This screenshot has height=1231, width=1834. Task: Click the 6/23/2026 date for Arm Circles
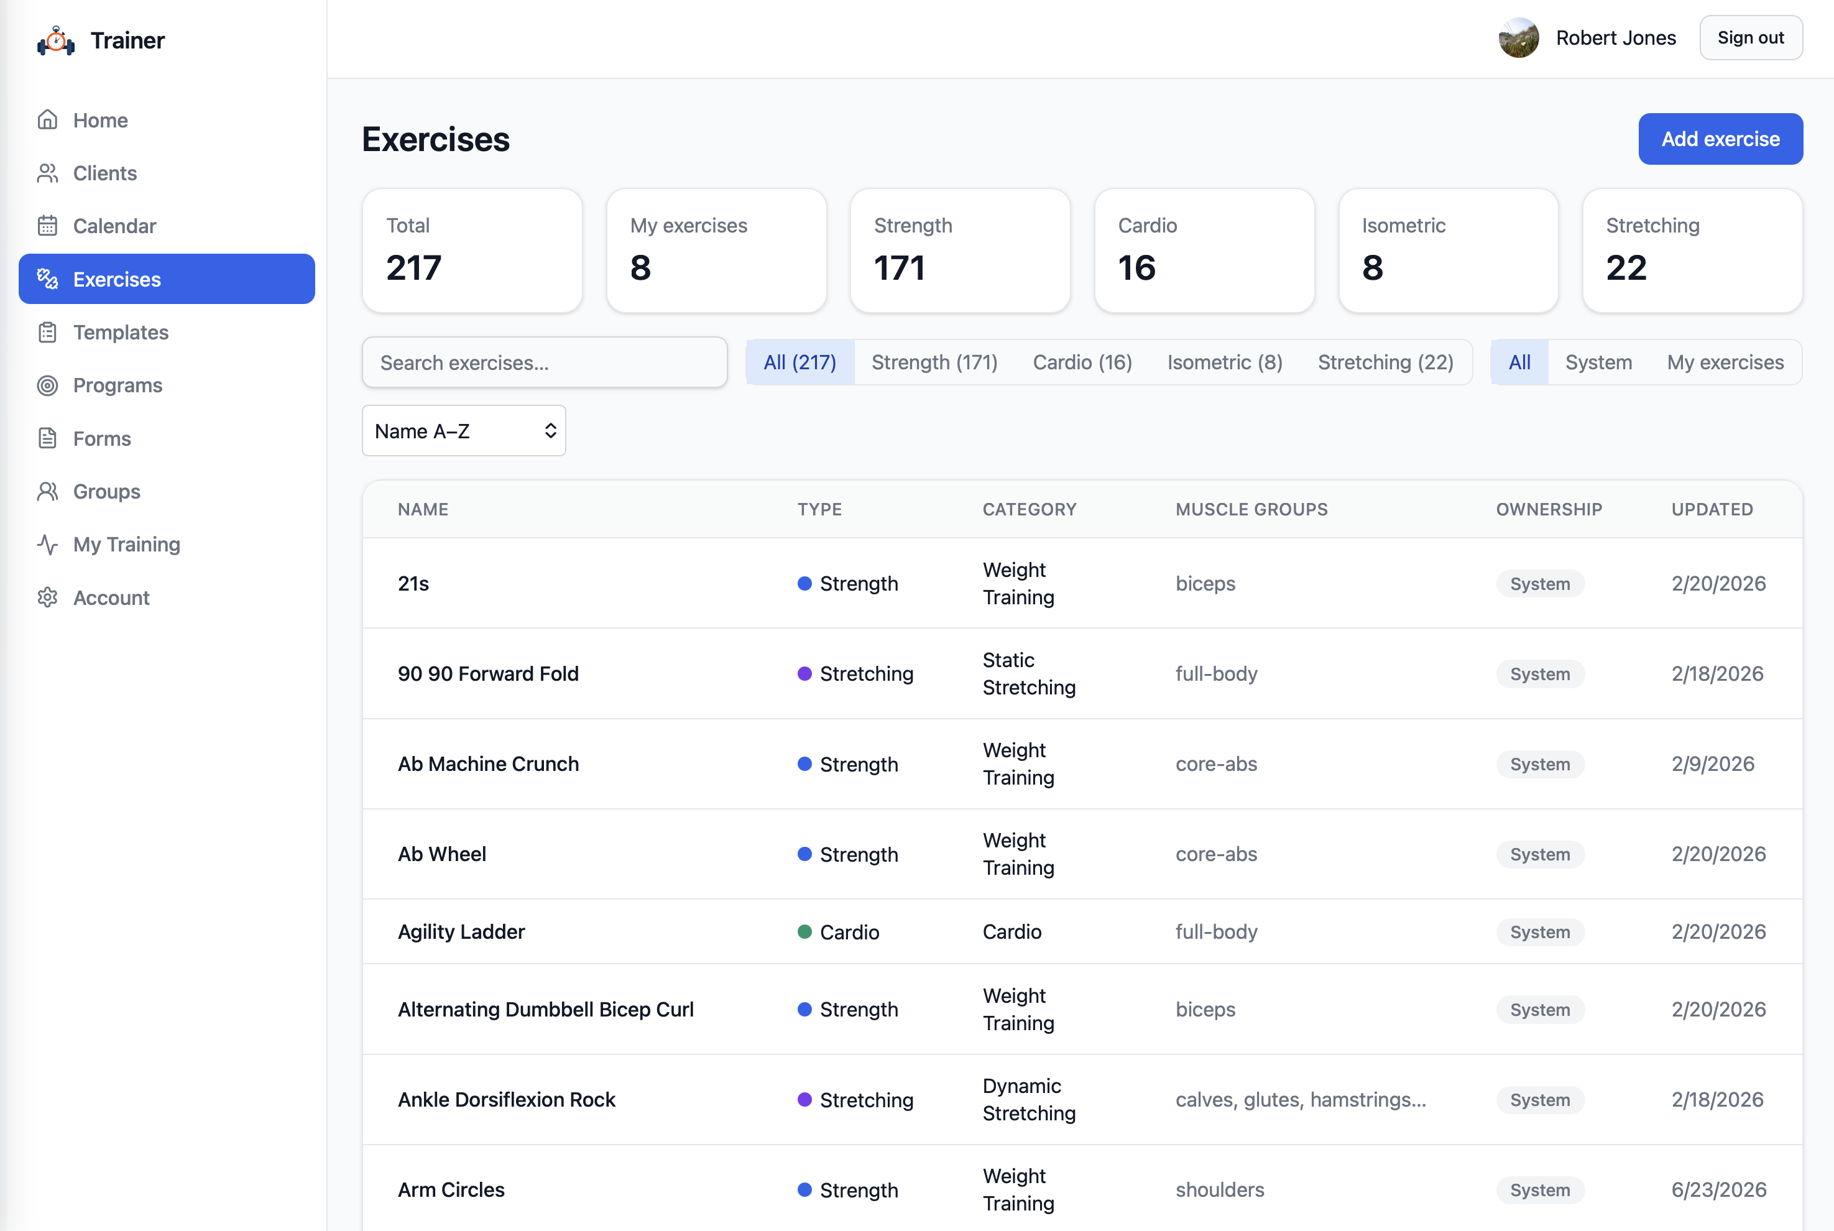[1718, 1190]
